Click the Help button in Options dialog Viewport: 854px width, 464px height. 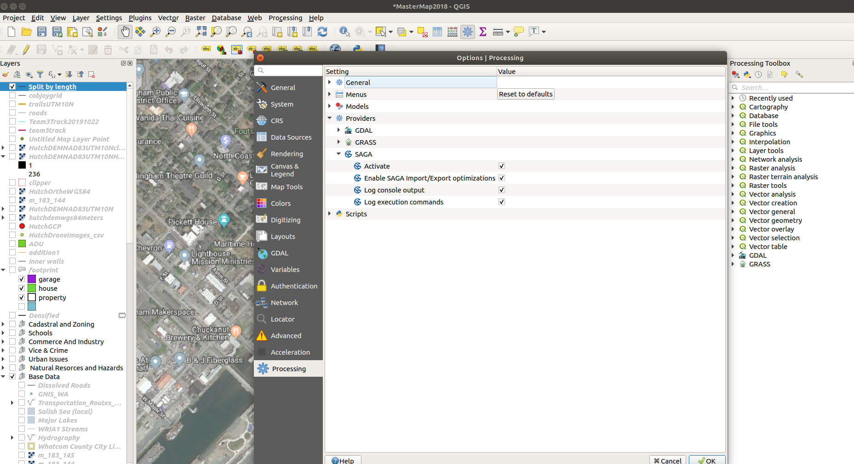coord(343,460)
